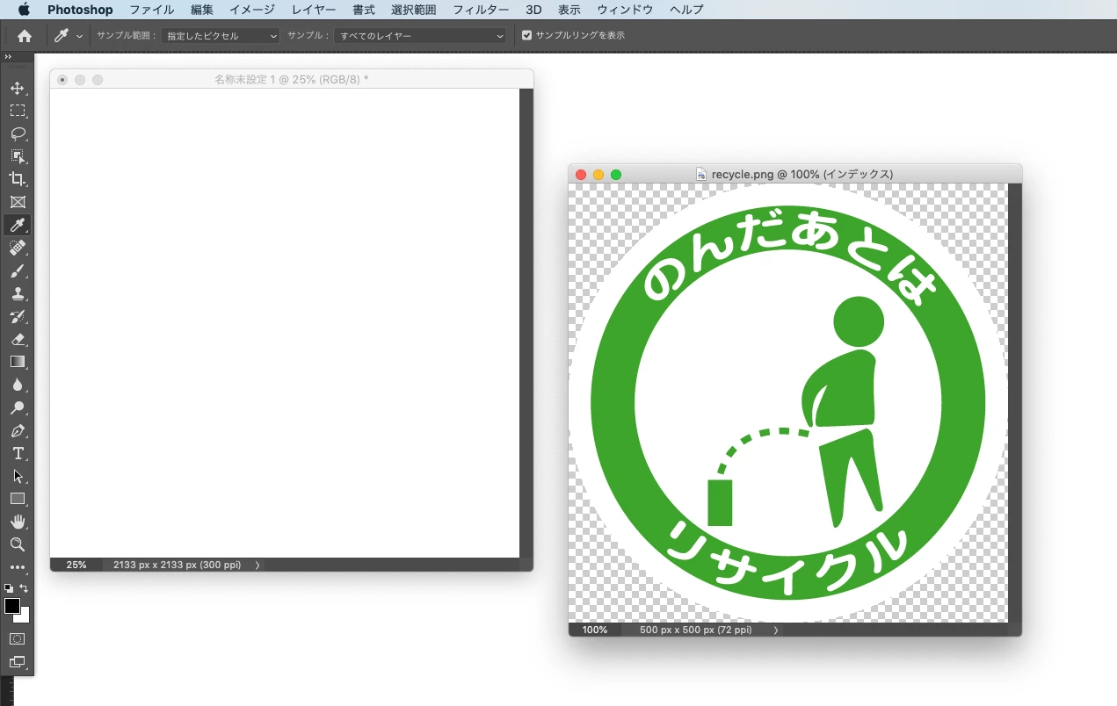1117x706 pixels.
Task: Click the 名称未設定 1 window title bar
Action: pyautogui.click(x=292, y=79)
